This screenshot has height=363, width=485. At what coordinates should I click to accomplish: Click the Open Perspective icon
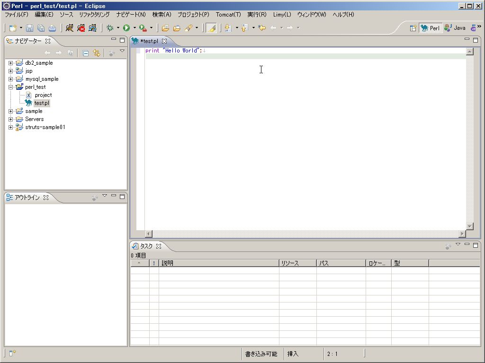click(413, 28)
